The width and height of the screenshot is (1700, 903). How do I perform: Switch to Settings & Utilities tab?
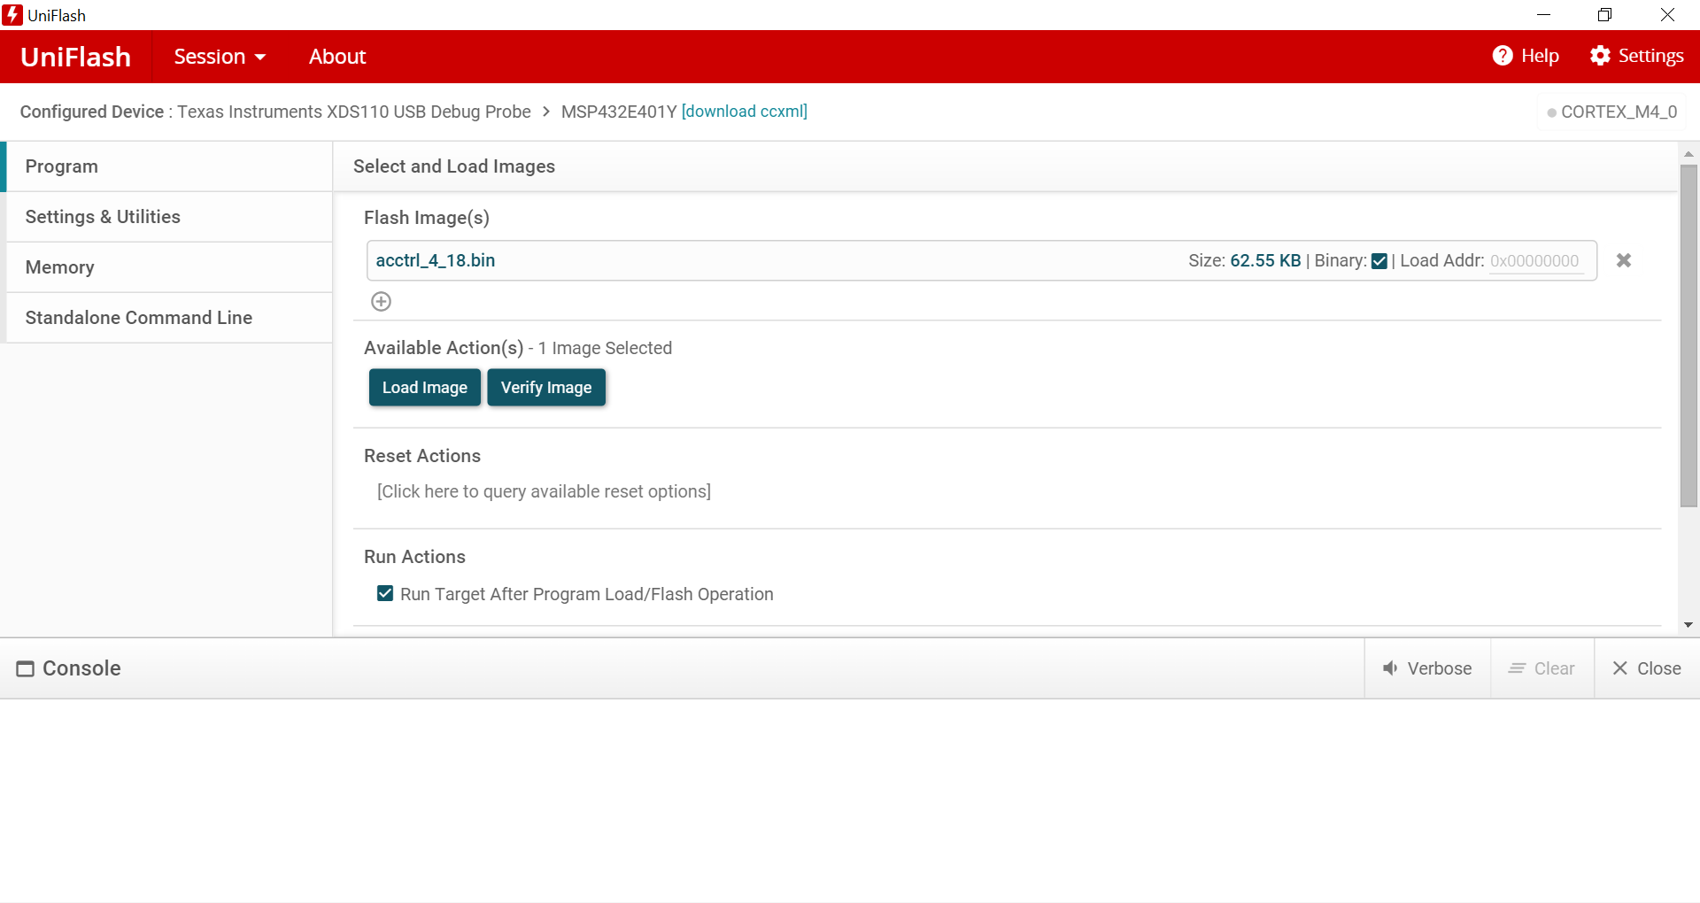(x=103, y=217)
